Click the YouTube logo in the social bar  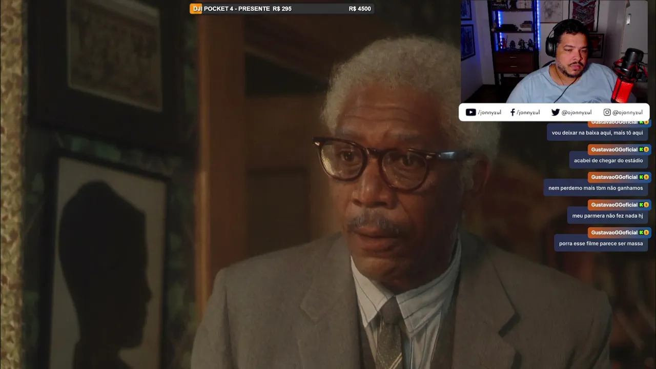470,112
